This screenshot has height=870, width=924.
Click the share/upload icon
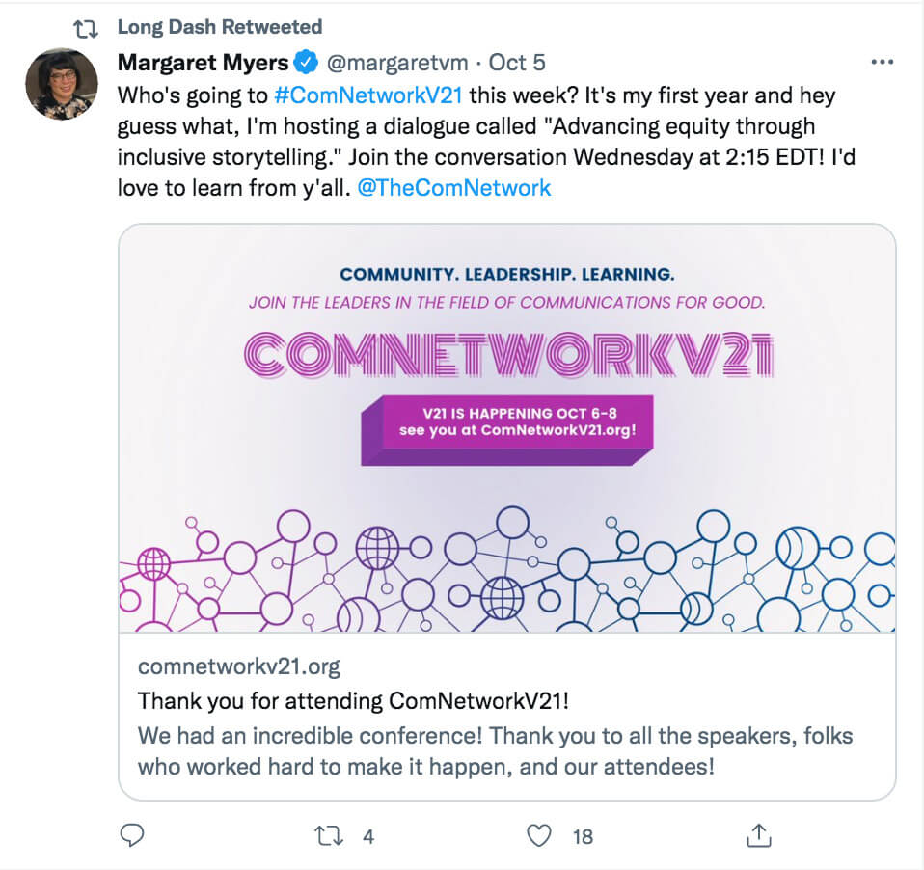point(758,837)
